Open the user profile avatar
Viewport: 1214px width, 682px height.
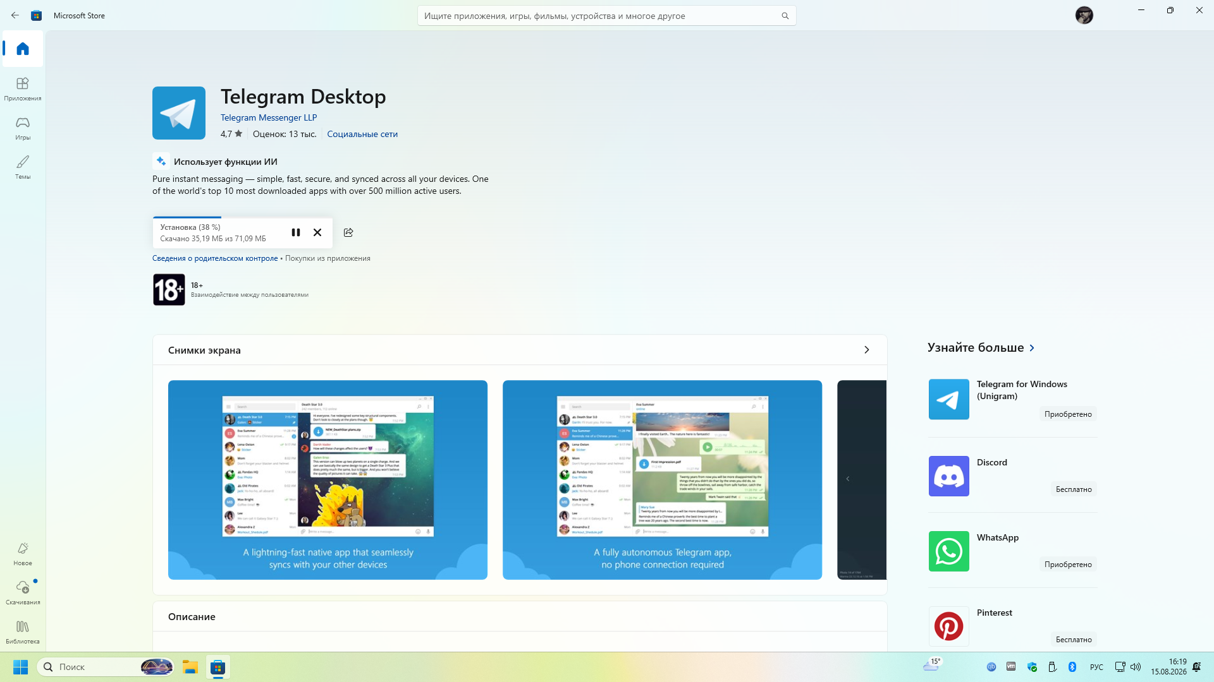[1084, 15]
